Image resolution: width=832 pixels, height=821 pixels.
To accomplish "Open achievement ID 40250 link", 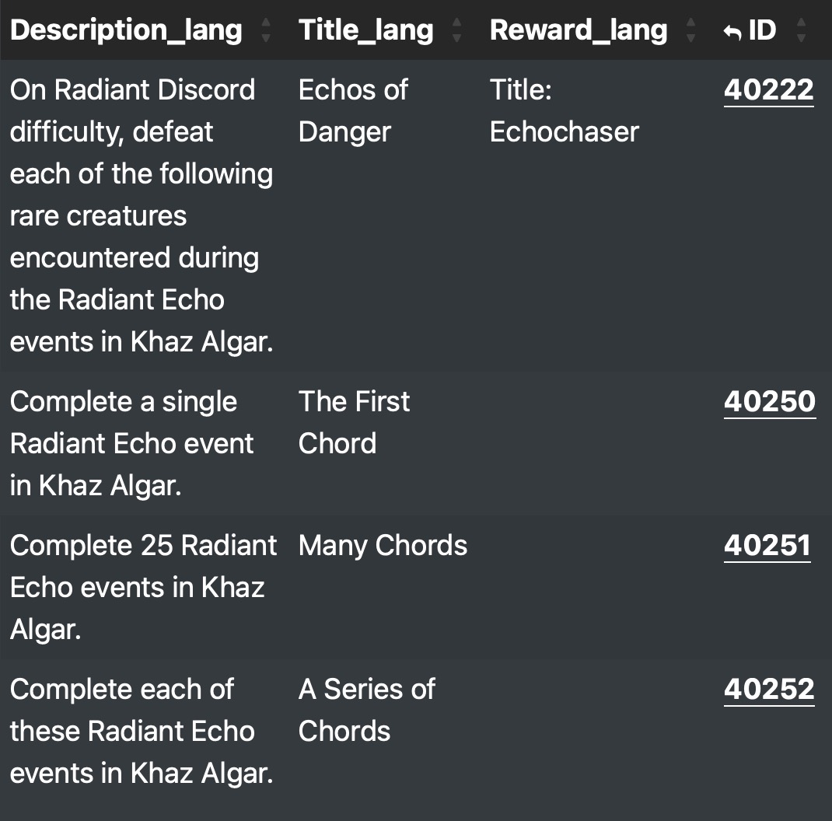I will click(x=769, y=402).
